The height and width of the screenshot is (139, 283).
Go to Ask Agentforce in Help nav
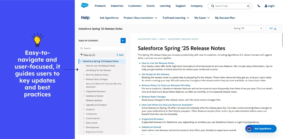(109, 18)
